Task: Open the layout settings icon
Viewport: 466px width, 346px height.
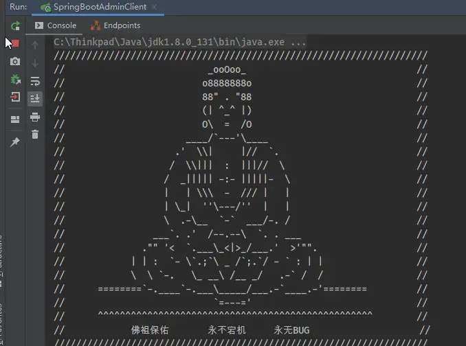Action: (15, 119)
